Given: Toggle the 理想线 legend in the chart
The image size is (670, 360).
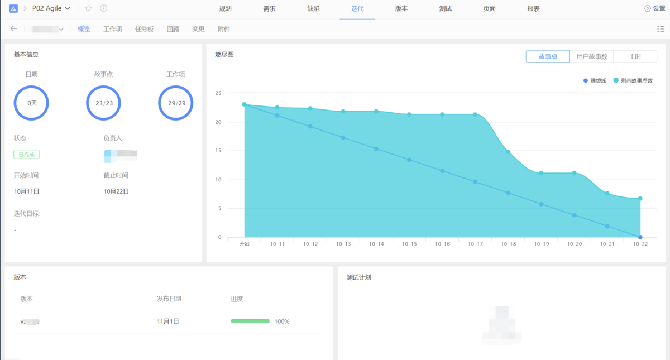Looking at the screenshot, I should tap(594, 80).
